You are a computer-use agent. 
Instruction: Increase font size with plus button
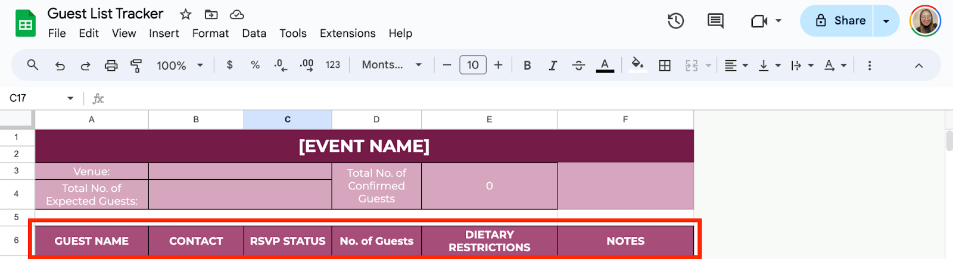pyautogui.click(x=499, y=65)
